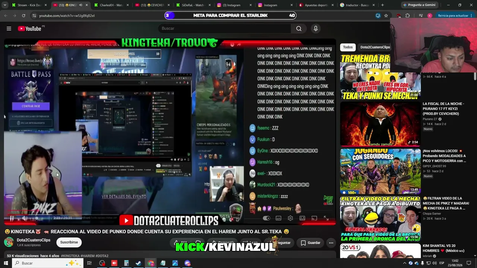Open a new browser tab with plus
This screenshot has width=477, height=268.
[382, 5]
